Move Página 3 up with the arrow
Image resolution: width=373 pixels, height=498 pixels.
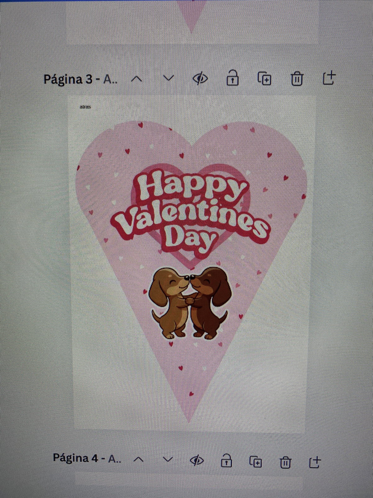tap(136, 79)
